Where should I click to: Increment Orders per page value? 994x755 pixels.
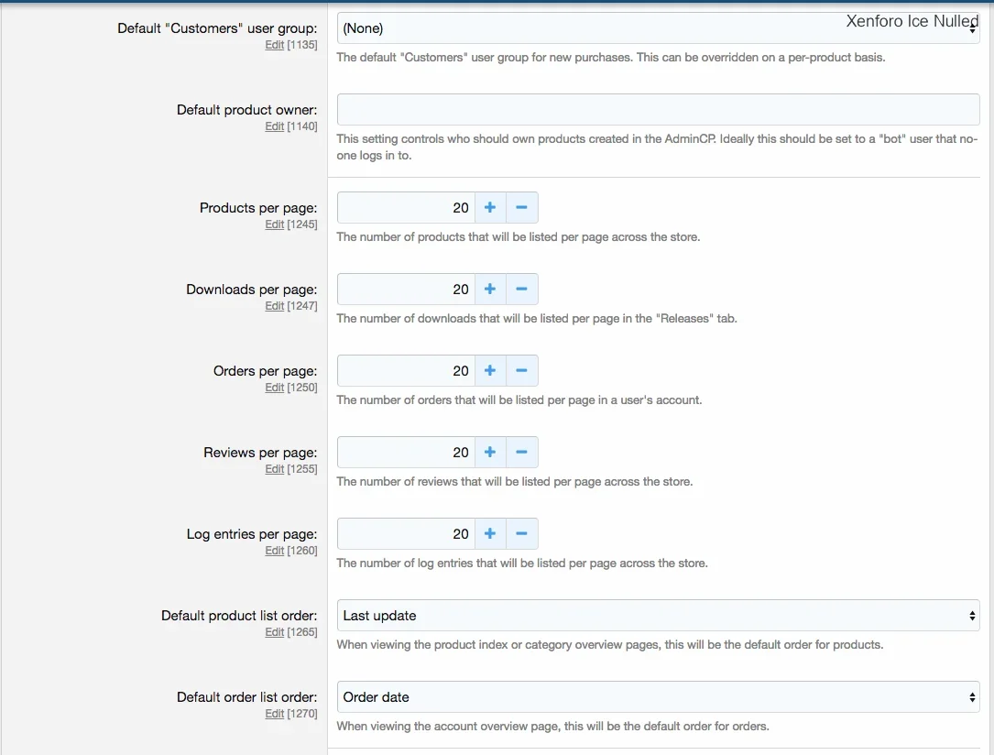tap(489, 371)
